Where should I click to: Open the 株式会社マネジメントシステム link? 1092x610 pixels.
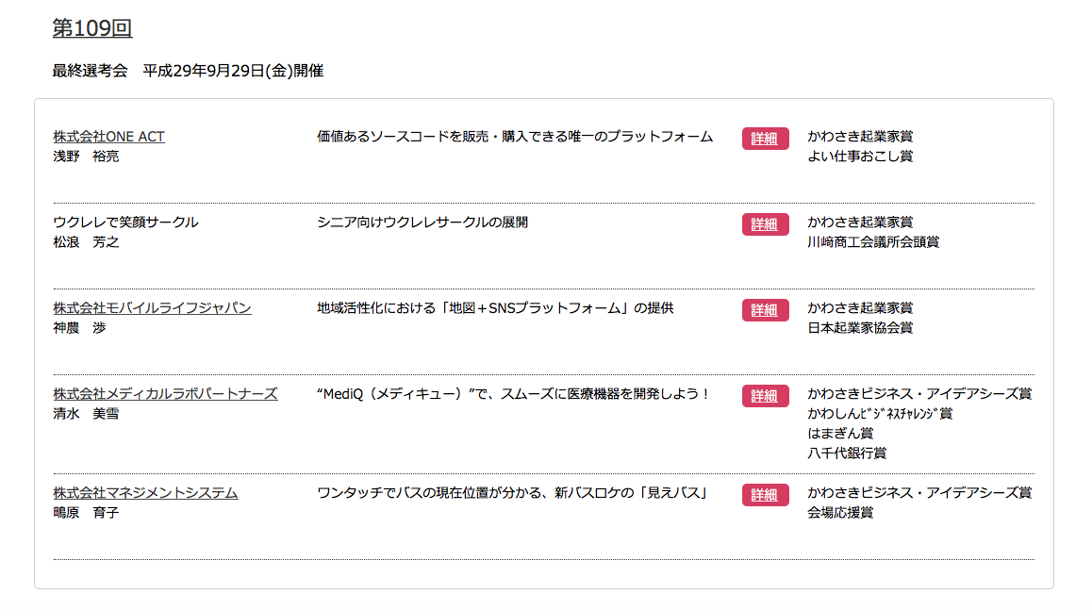pyautogui.click(x=145, y=492)
